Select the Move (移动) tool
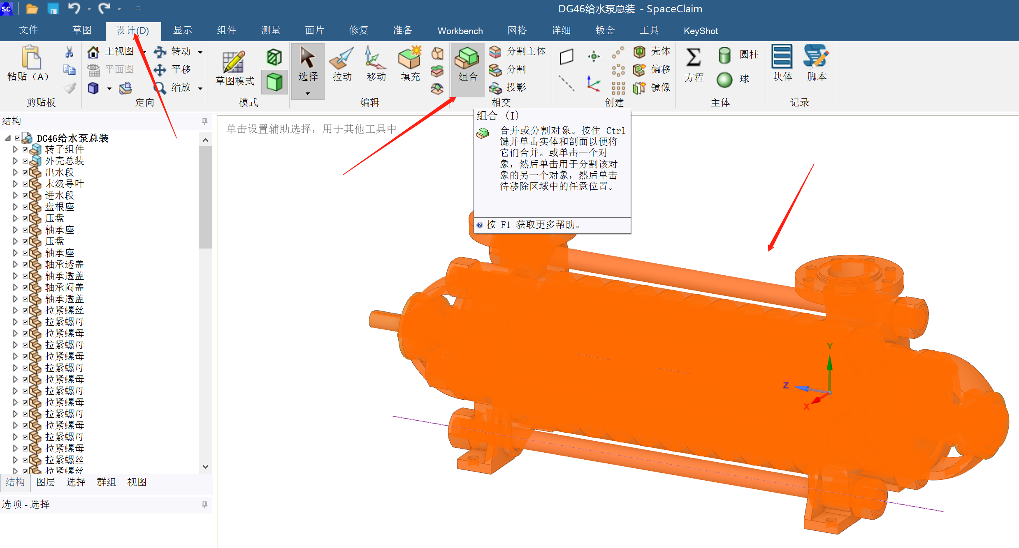1019x548 pixels. [x=376, y=64]
